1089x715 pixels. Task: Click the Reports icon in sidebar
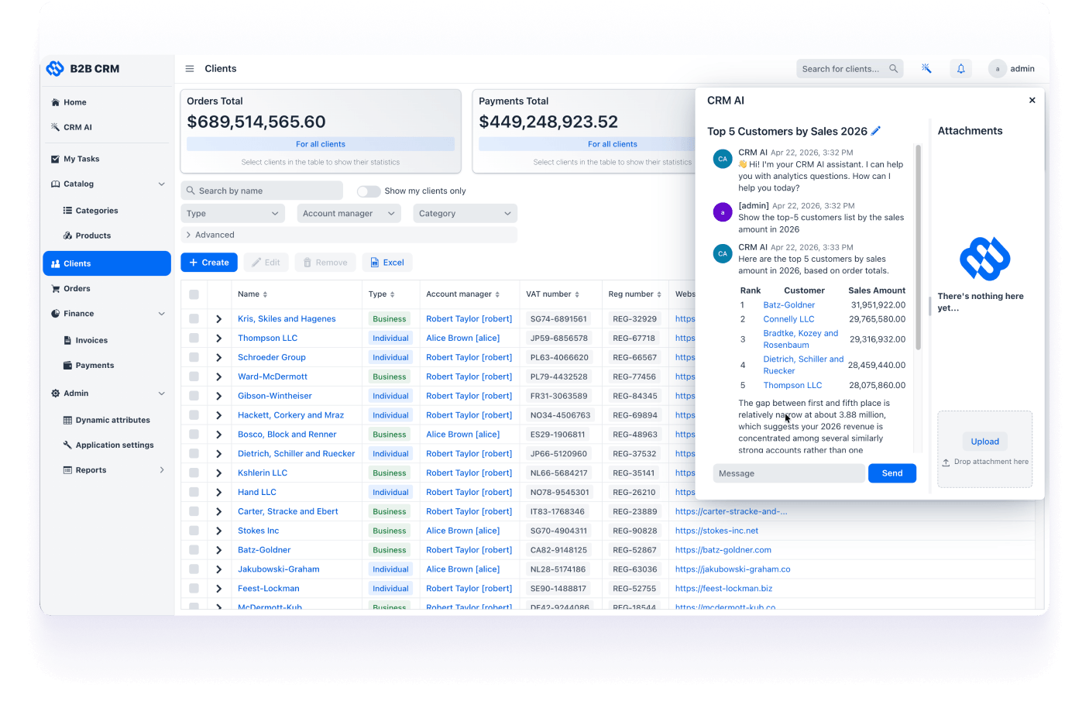pos(67,470)
